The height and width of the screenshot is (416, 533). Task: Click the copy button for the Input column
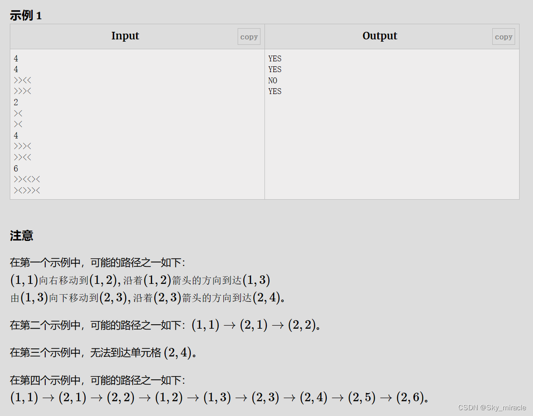(249, 36)
